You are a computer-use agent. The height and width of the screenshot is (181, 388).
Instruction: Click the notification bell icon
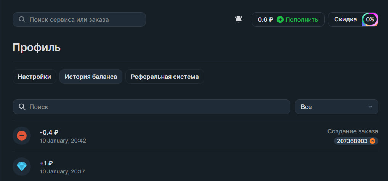click(239, 19)
